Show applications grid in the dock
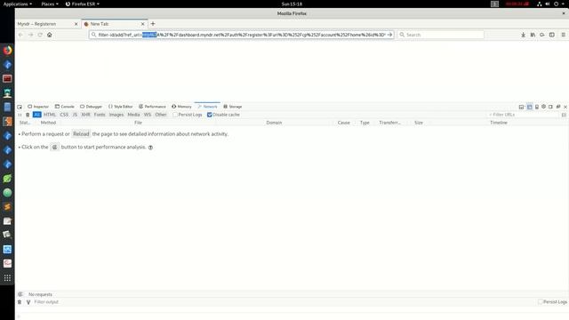This screenshot has width=569, height=320. click(7, 278)
